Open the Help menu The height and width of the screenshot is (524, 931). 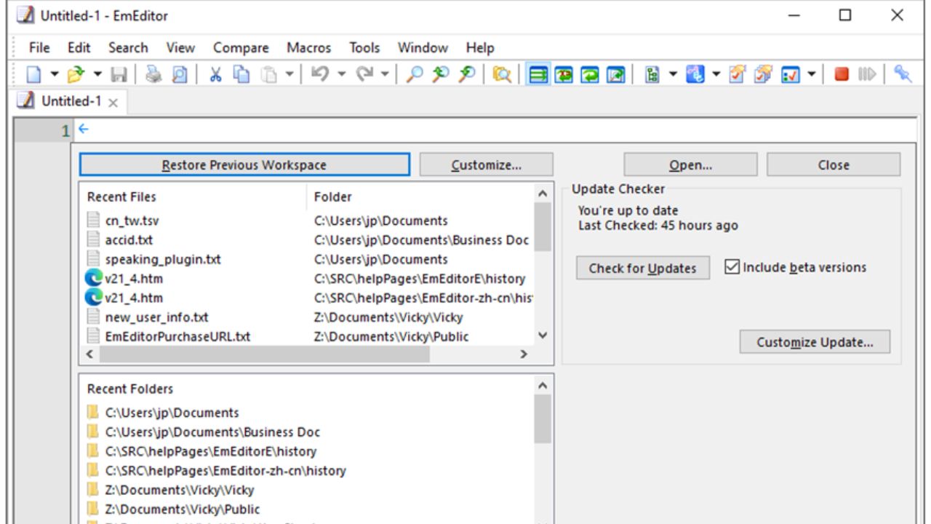pos(480,47)
